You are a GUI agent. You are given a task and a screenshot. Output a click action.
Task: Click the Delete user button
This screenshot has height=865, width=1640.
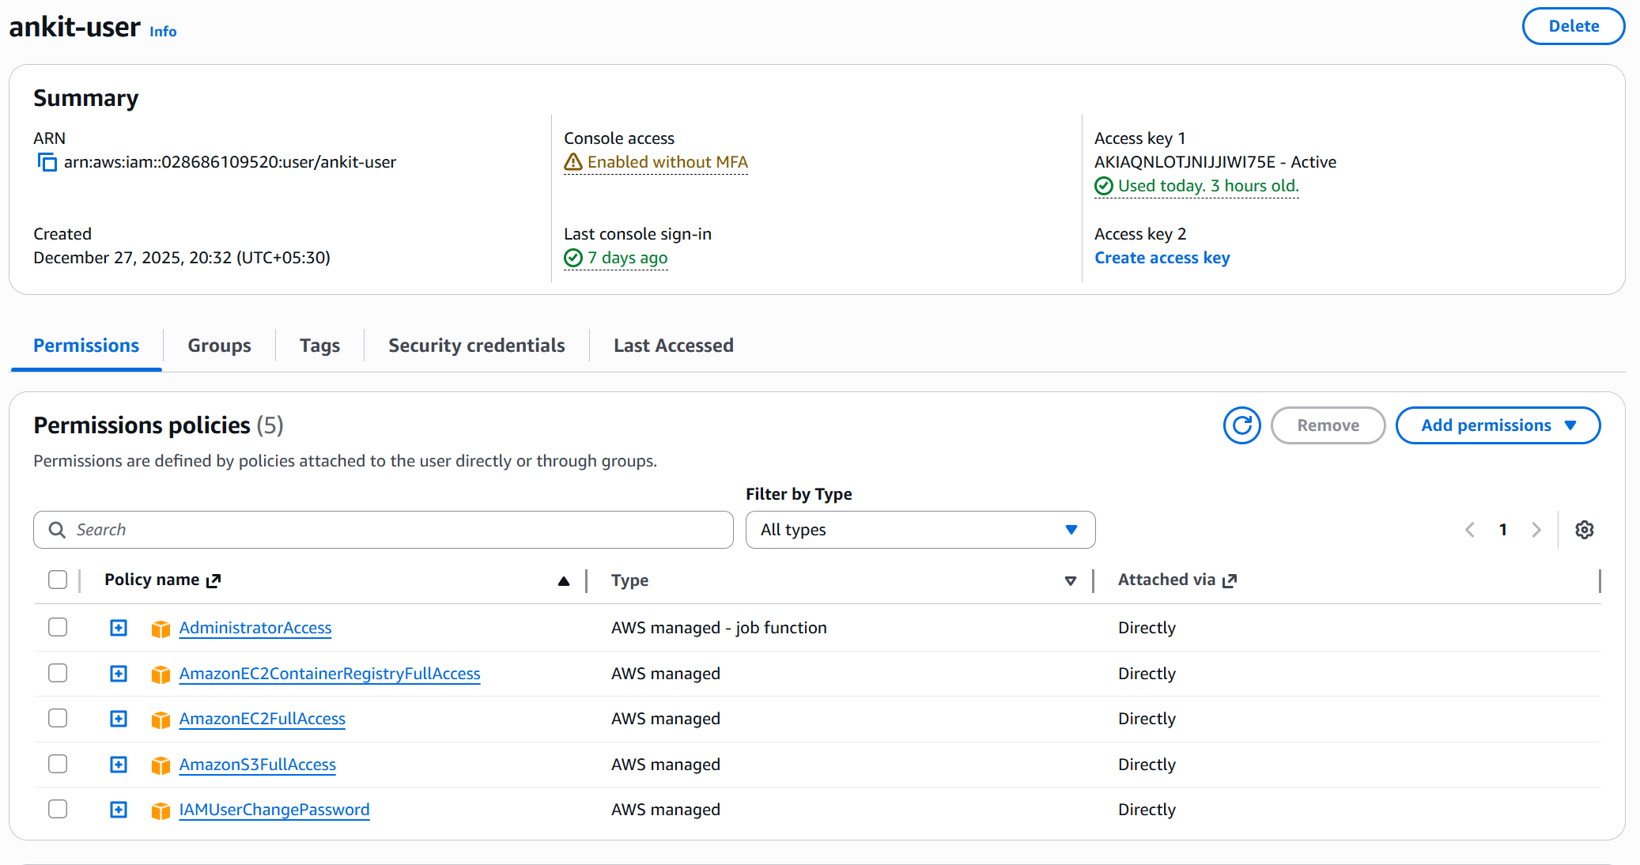pyautogui.click(x=1574, y=26)
